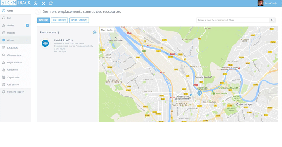Toggle fullscreen with the expand arrows icon
The width and height of the screenshot is (282, 147).
tap(43, 3)
